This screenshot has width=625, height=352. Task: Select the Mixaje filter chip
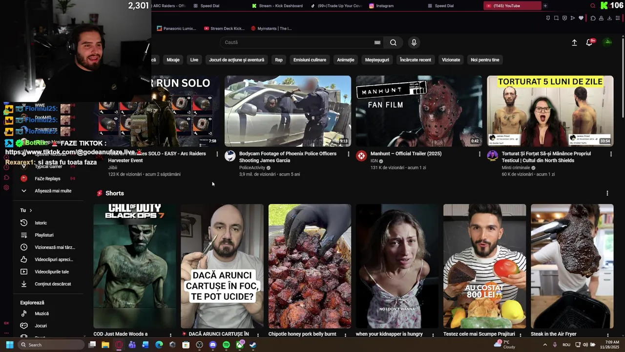[x=173, y=60]
